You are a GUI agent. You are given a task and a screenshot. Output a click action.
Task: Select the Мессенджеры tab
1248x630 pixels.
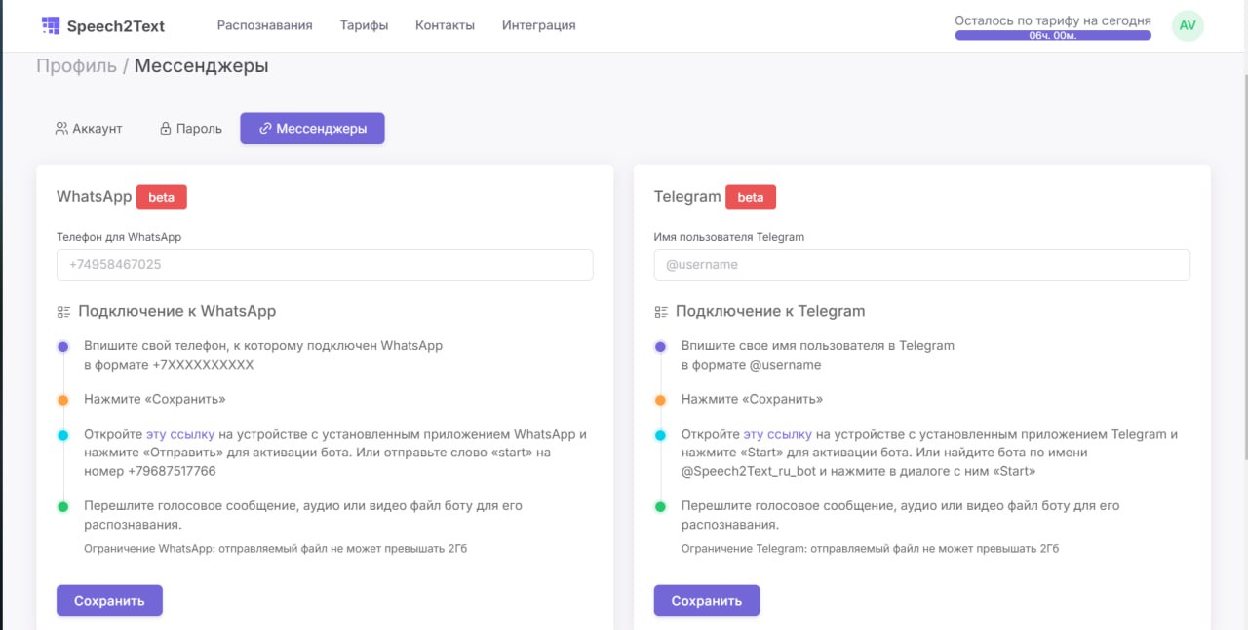tap(312, 129)
